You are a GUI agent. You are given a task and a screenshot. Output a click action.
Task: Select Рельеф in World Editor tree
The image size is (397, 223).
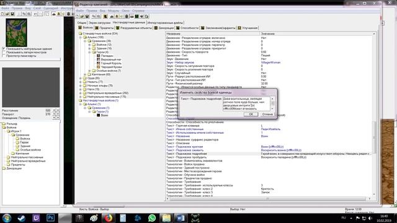click(x=12, y=124)
